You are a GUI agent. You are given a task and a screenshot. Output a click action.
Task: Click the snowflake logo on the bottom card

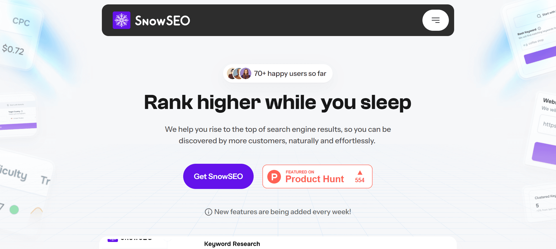[112, 239]
